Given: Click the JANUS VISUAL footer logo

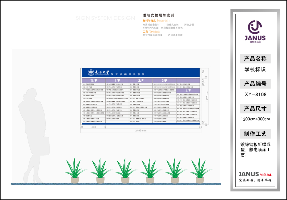Looking at the screenshot, I should click(x=255, y=175).
